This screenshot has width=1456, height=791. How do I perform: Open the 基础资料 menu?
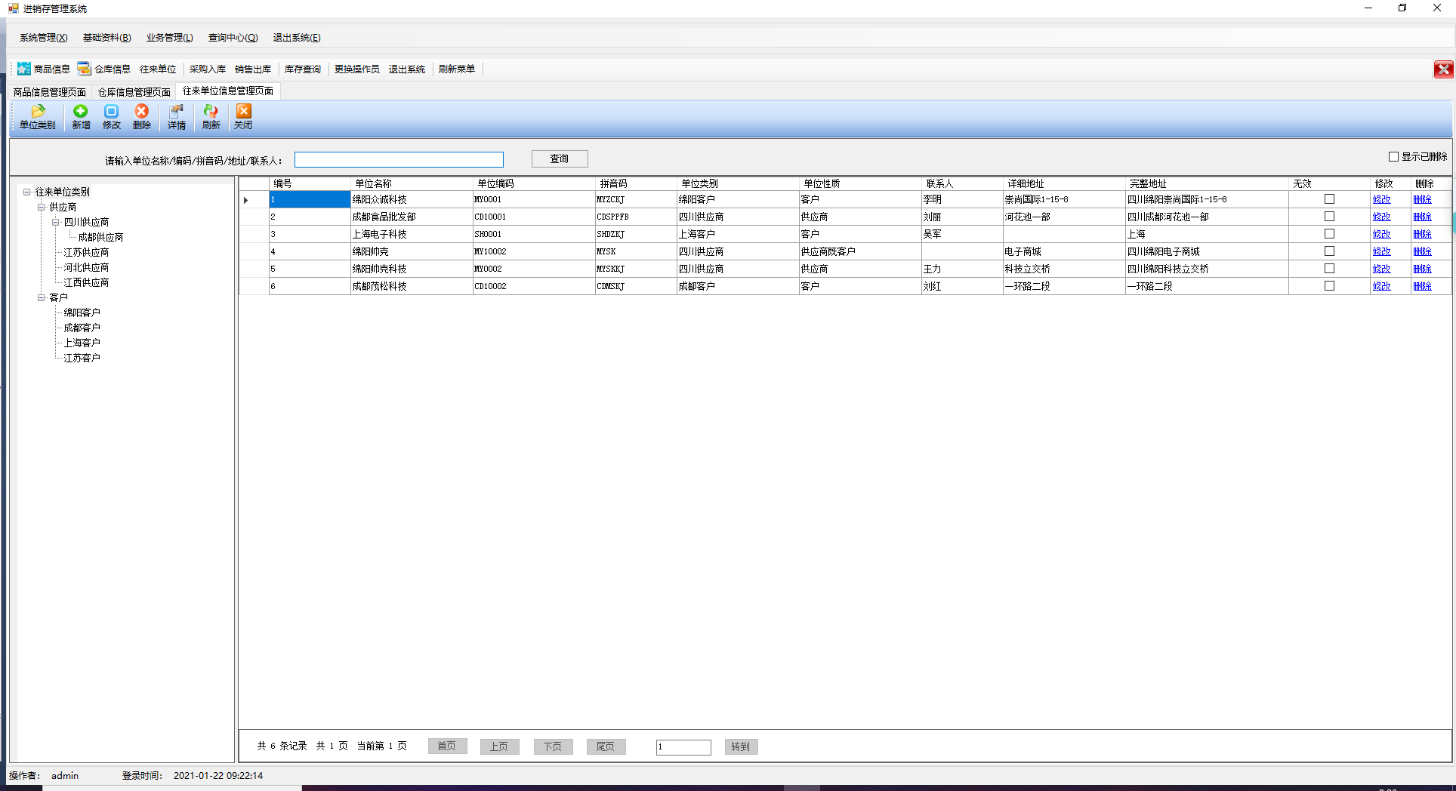(106, 38)
